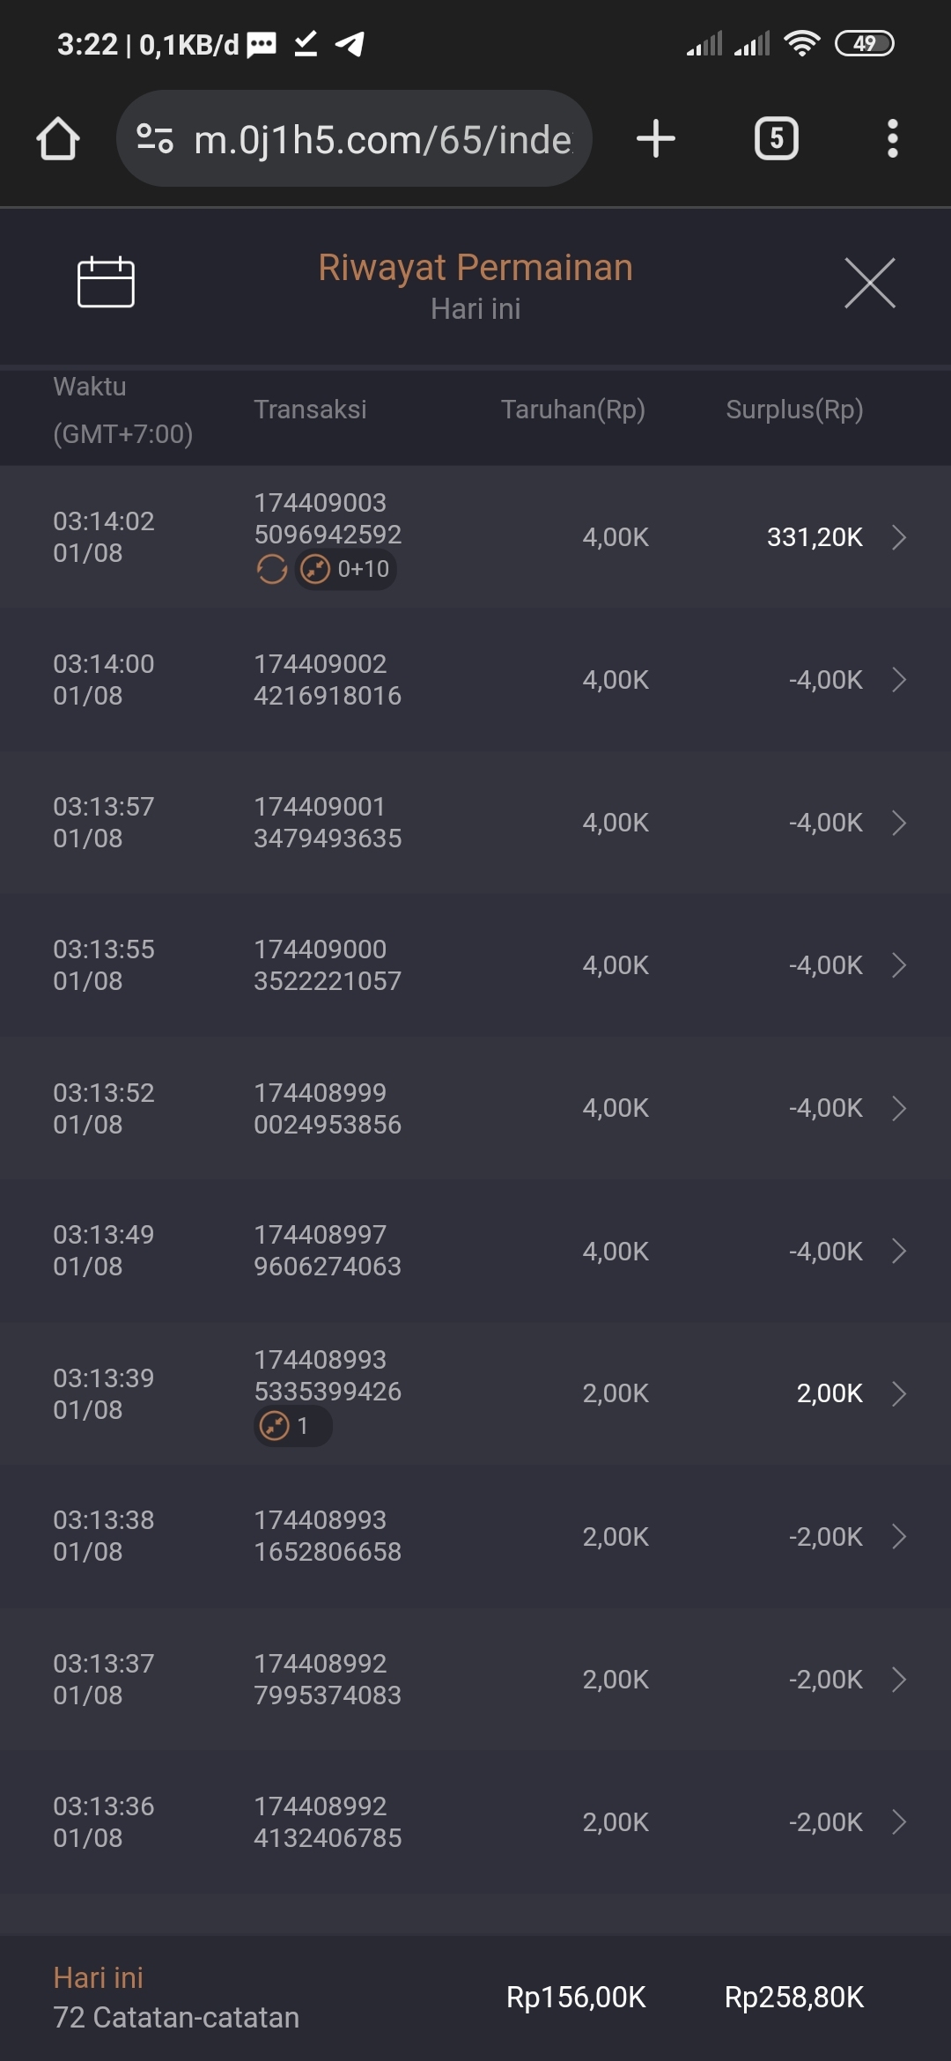951x2061 pixels.
Task: Expand details for the 03:13:57 transaction
Action: pyautogui.click(x=898, y=823)
